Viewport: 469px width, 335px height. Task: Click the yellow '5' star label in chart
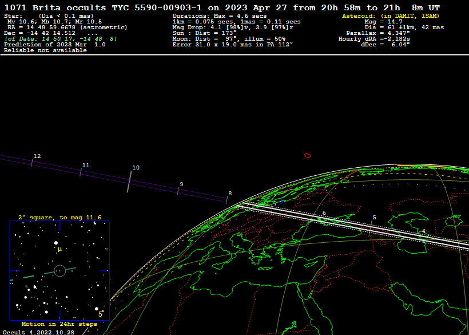click(x=100, y=314)
